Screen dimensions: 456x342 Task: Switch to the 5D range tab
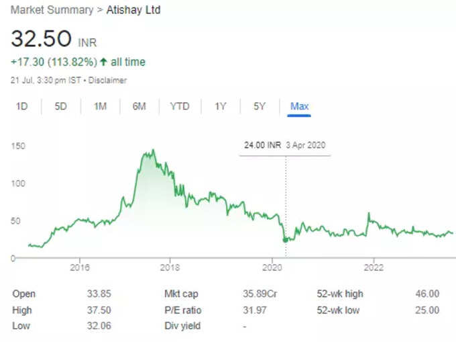pyautogui.click(x=61, y=106)
